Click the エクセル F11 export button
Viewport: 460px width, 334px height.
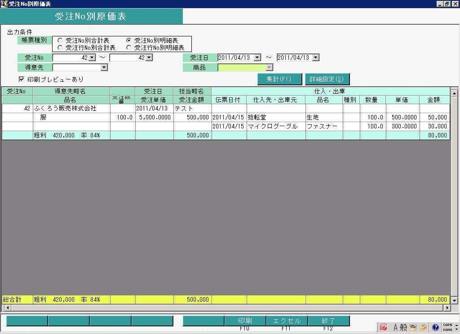click(x=287, y=321)
